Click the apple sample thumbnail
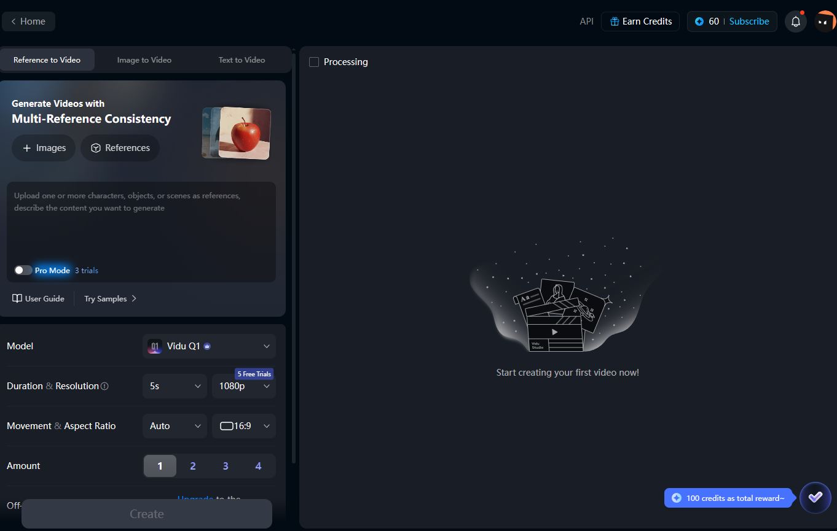Viewport: 837px width, 531px height. pyautogui.click(x=245, y=133)
